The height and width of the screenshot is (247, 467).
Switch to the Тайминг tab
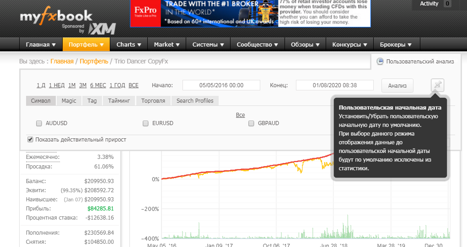(119, 101)
